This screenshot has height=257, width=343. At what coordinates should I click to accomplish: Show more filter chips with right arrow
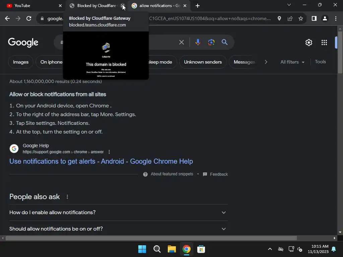[x=266, y=62]
